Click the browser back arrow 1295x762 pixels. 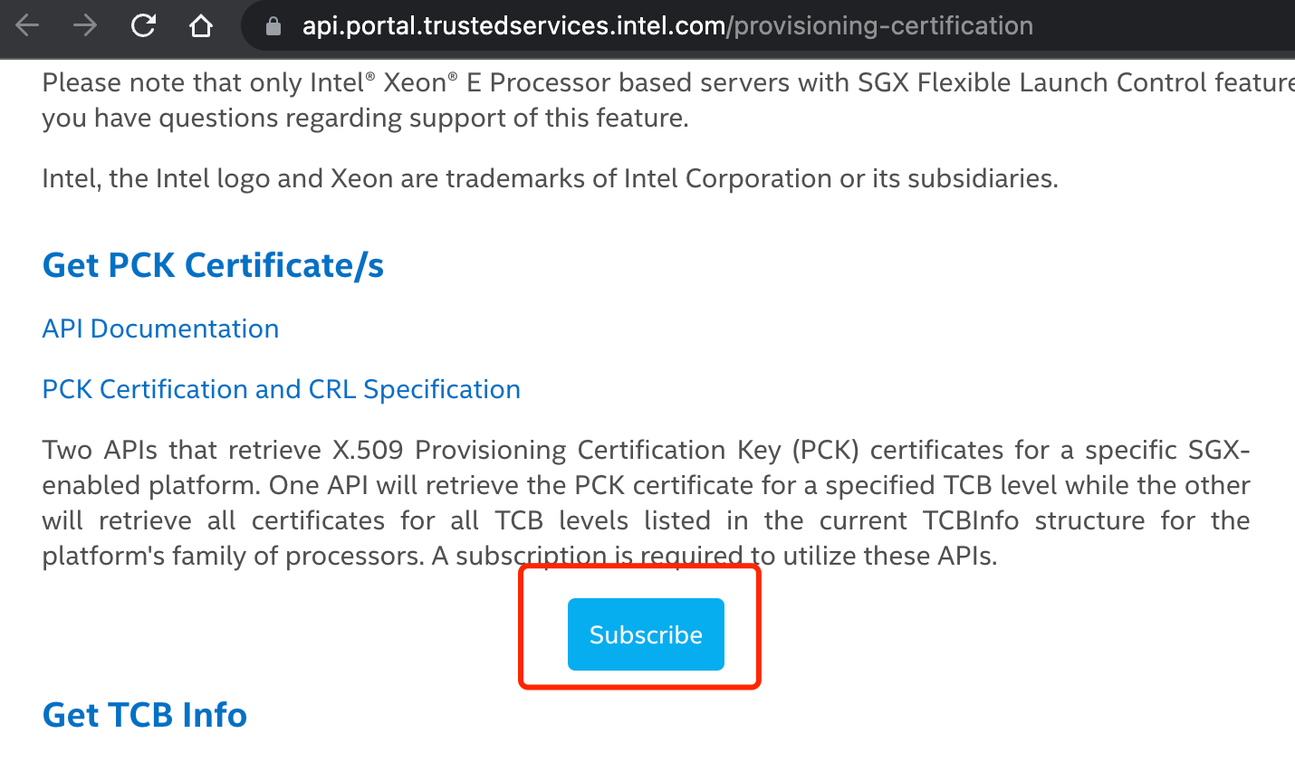pyautogui.click(x=28, y=25)
